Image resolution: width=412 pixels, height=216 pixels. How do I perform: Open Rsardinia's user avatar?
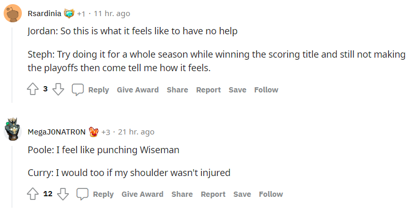click(x=12, y=14)
